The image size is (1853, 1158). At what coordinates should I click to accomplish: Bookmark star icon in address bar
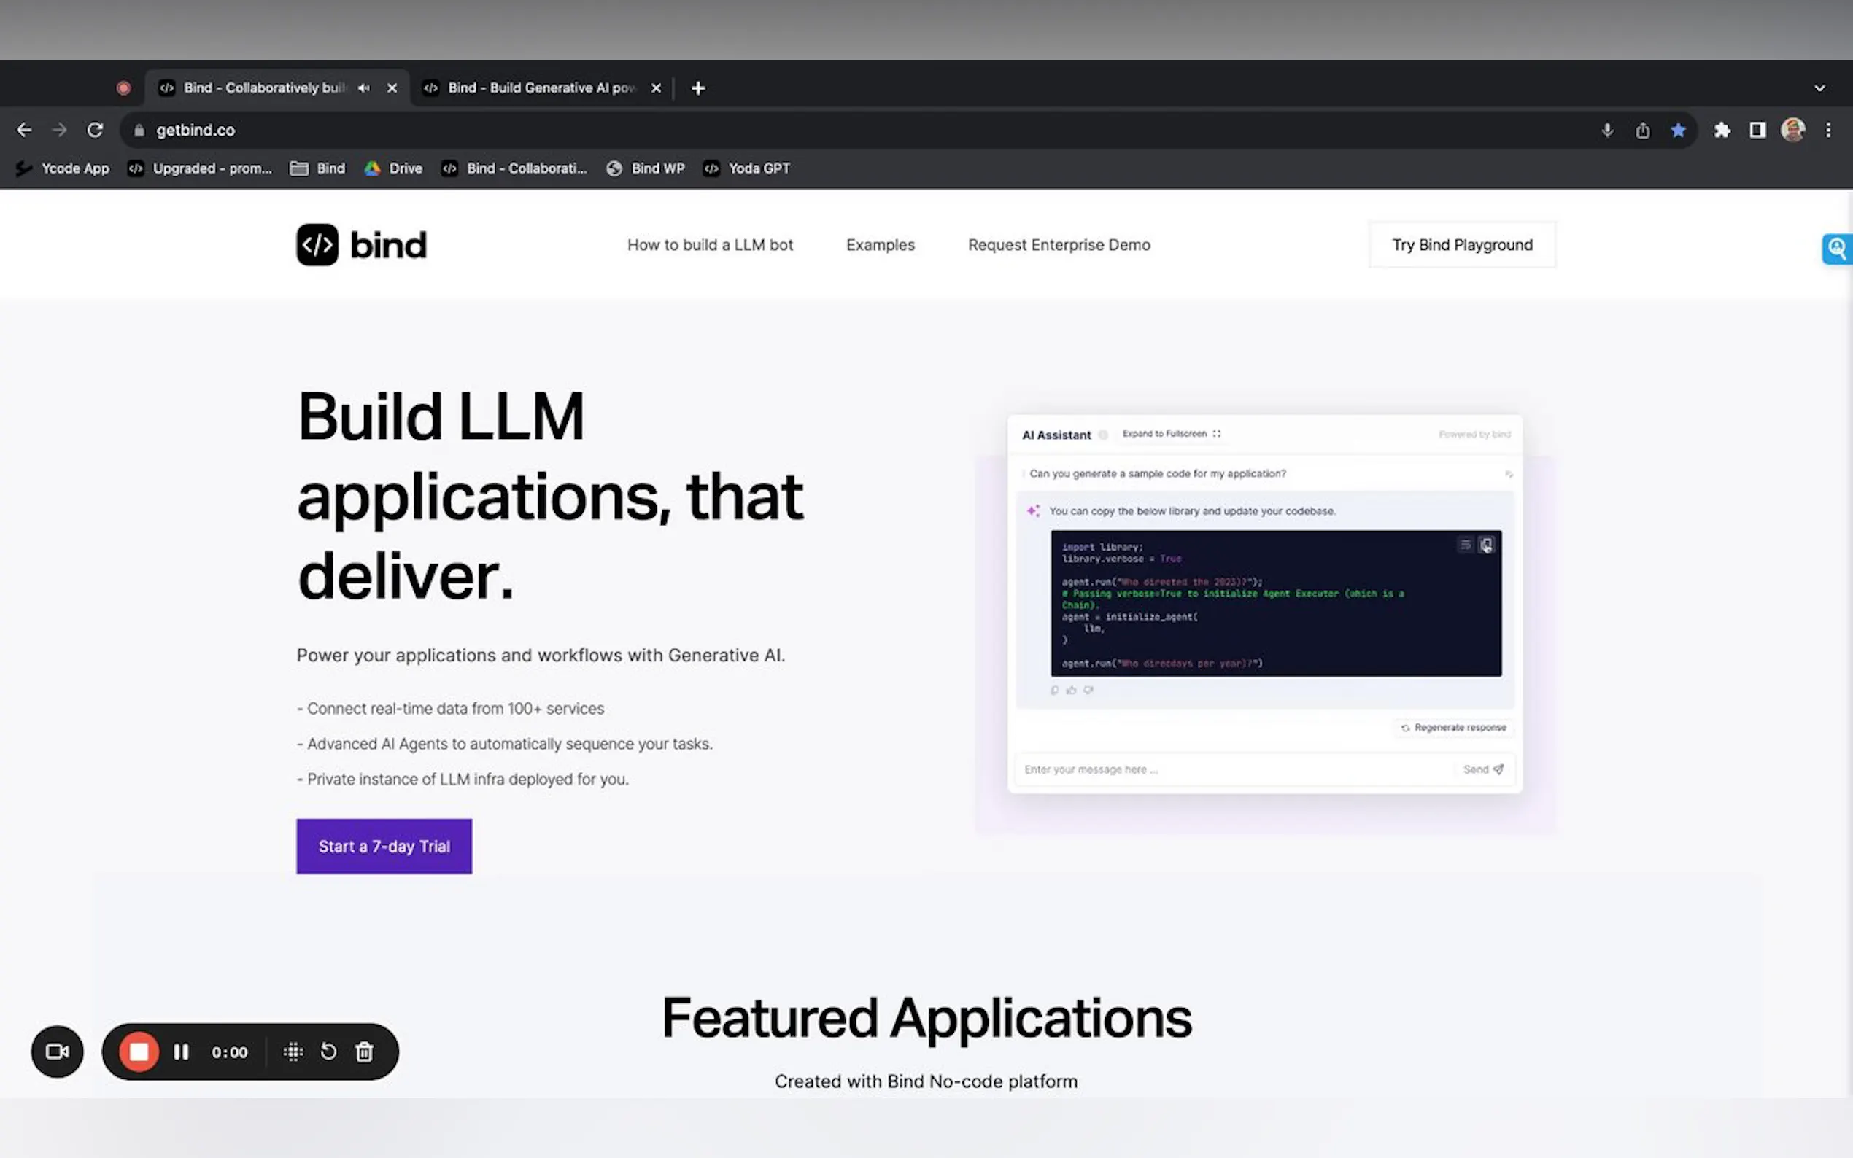click(1678, 131)
